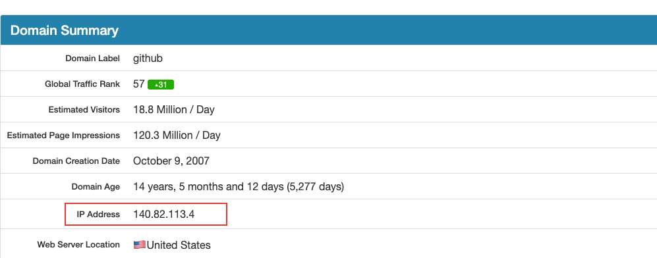Viewport: 657px width, 258px height.
Task: Click the Web Server Location label
Action: tap(78, 245)
